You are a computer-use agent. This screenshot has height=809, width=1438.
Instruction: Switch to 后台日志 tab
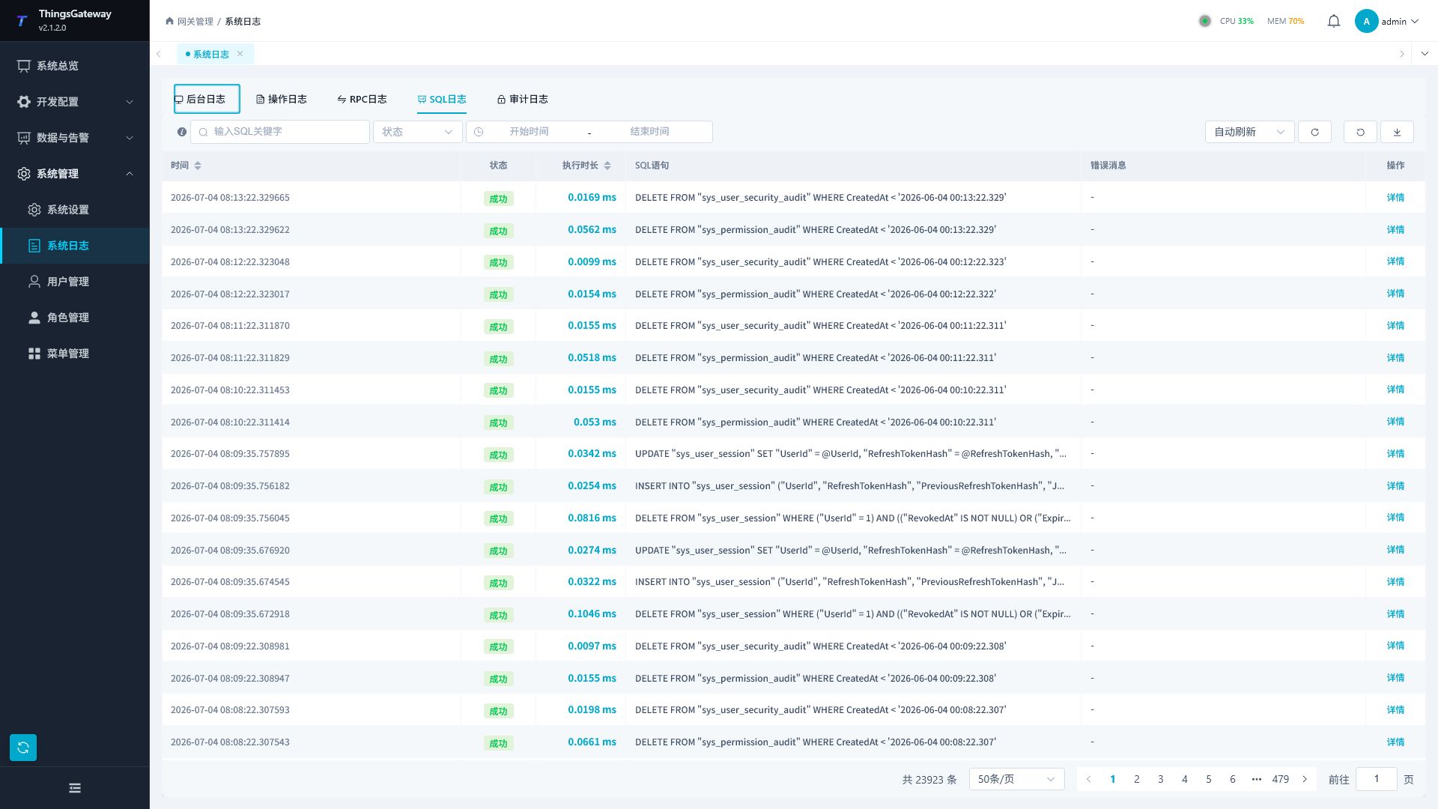[x=207, y=99]
